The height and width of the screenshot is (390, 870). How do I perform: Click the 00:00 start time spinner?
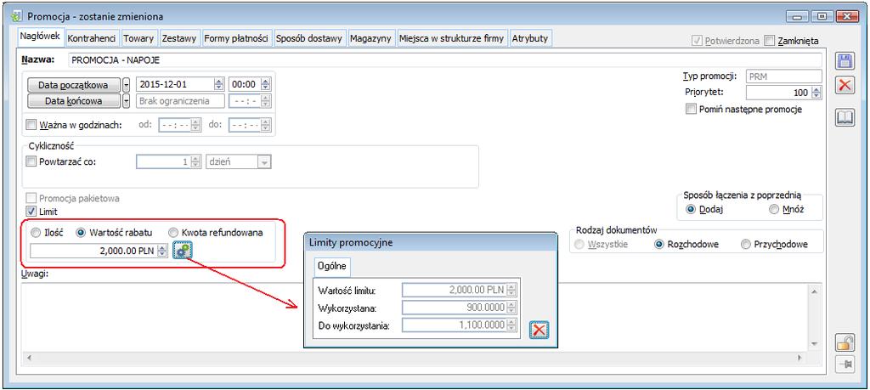[x=265, y=85]
